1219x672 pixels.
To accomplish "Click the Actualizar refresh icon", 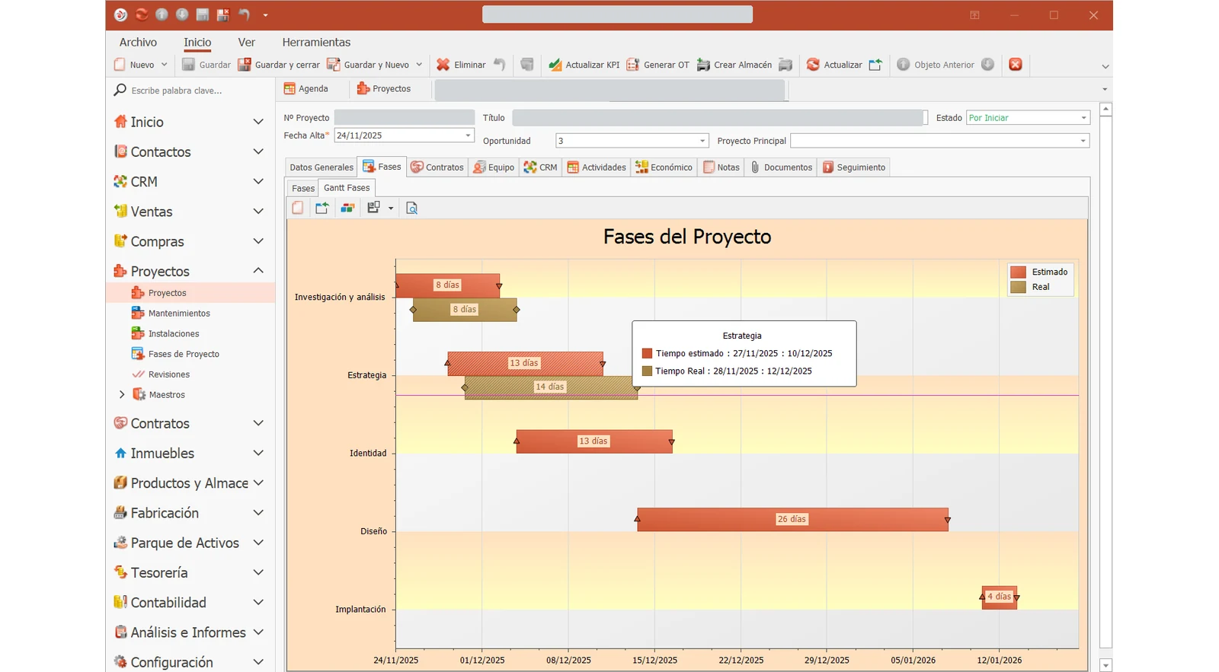I will pyautogui.click(x=813, y=65).
